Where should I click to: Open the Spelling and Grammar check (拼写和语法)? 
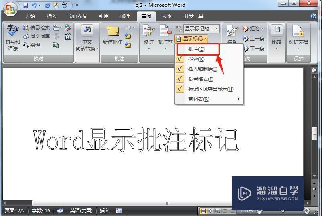(12, 38)
